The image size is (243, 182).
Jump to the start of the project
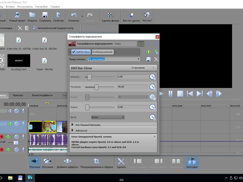point(190,94)
